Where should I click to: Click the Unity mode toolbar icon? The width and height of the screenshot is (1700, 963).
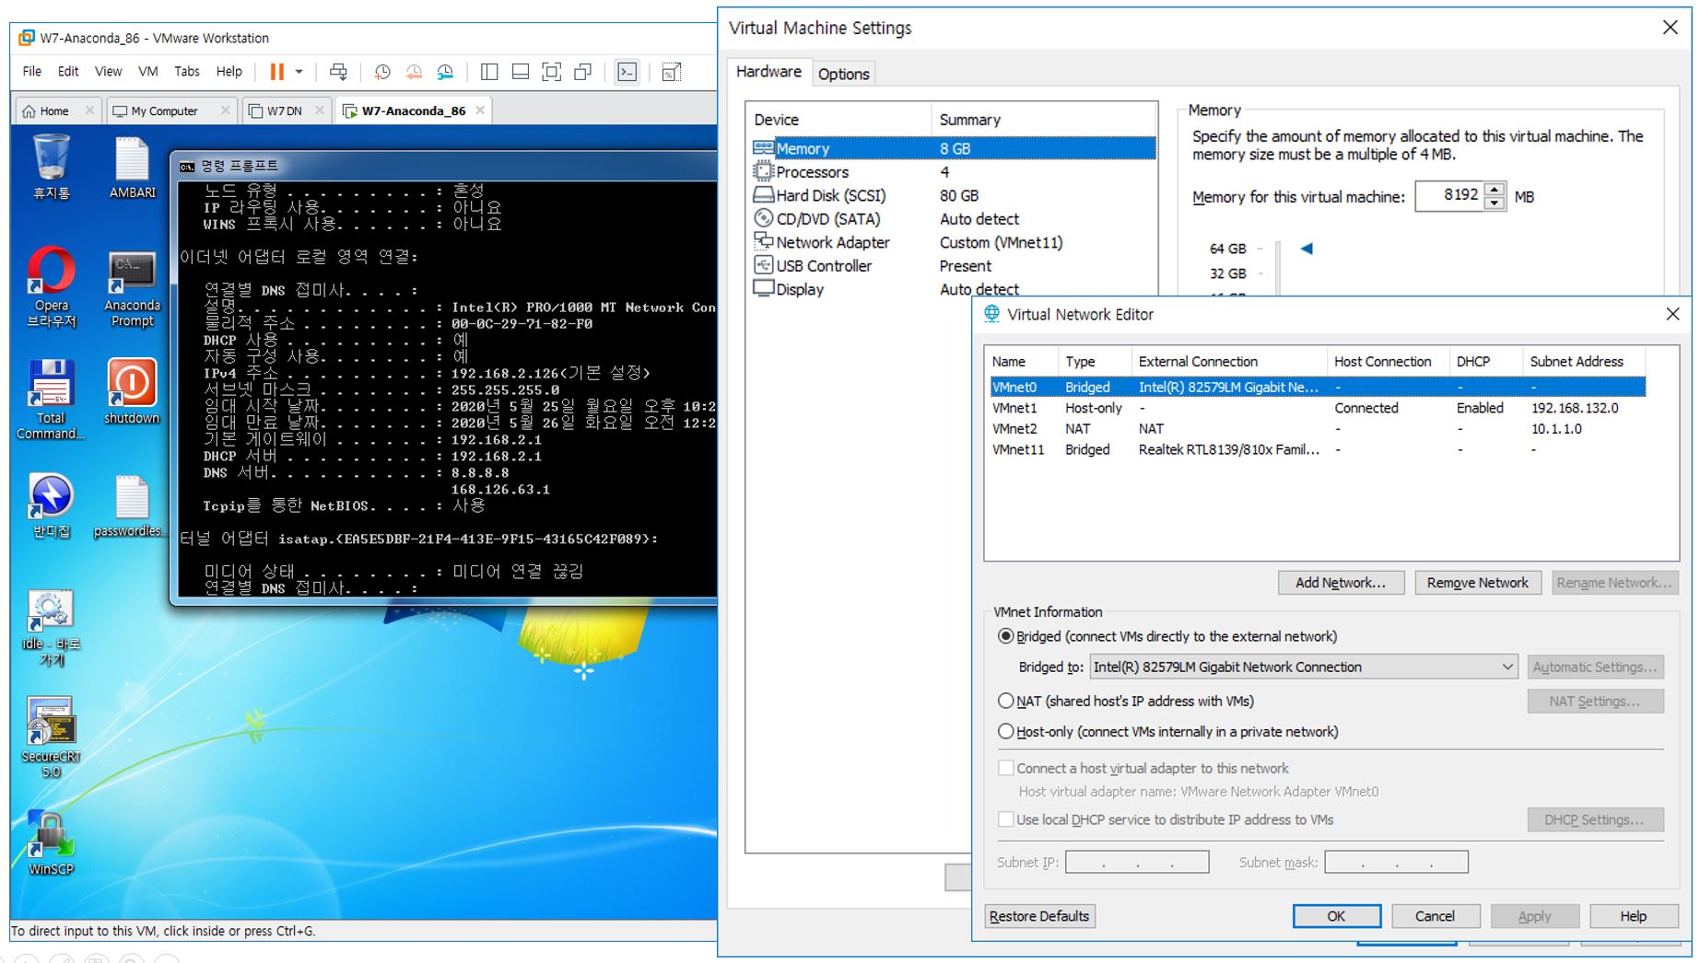point(582,72)
